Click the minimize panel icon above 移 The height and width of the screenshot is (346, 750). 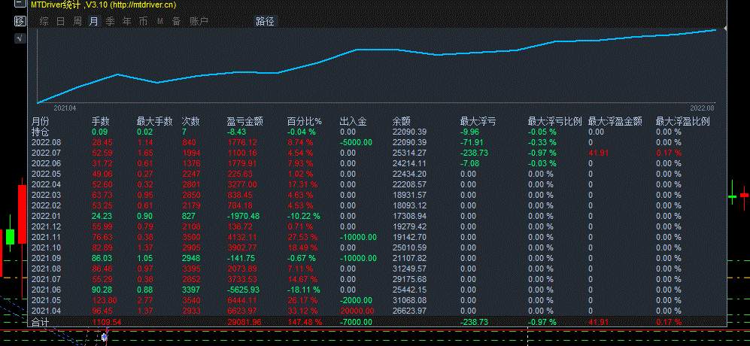[x=20, y=4]
